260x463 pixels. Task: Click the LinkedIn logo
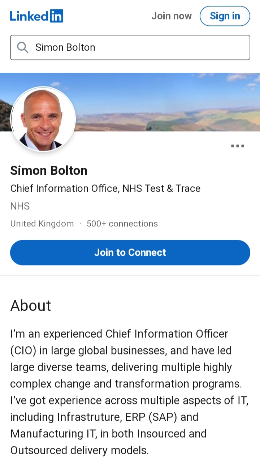click(36, 16)
